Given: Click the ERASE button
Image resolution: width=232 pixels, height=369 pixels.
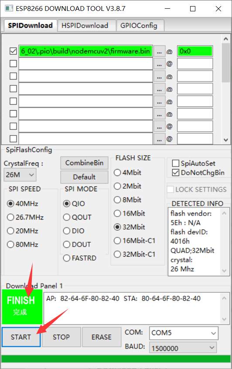Looking at the screenshot, I should pyautogui.click(x=102, y=337).
